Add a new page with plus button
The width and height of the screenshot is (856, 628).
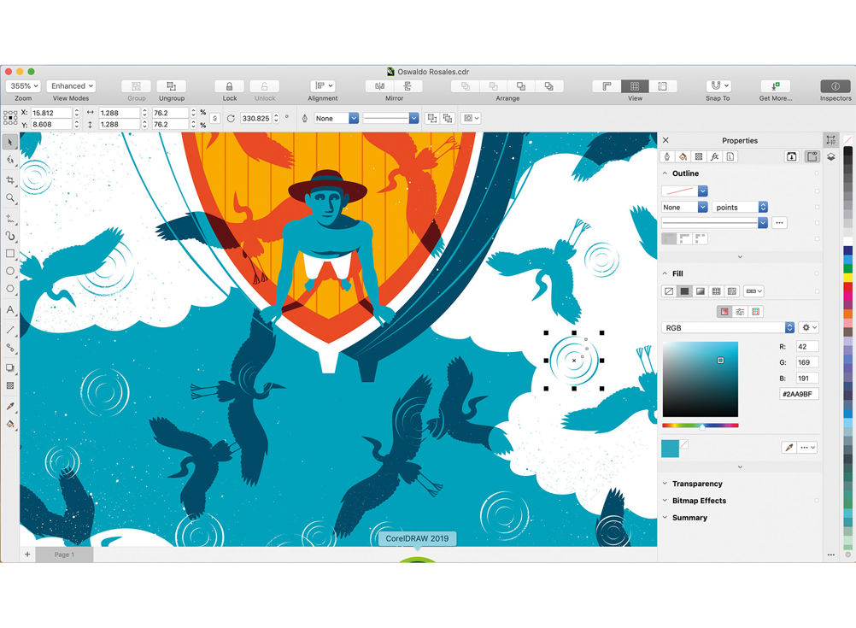[27, 555]
